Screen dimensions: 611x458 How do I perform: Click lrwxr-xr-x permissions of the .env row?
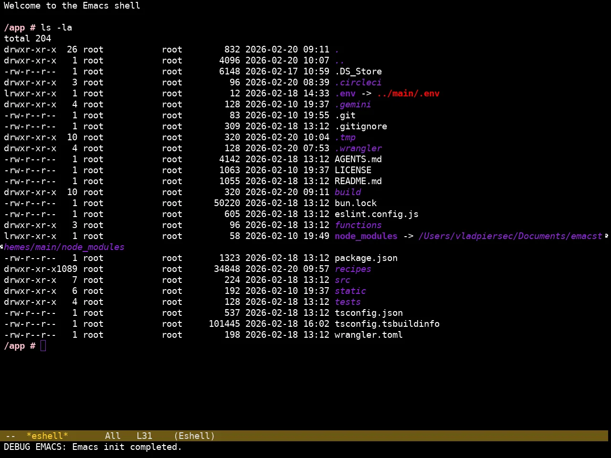point(30,94)
